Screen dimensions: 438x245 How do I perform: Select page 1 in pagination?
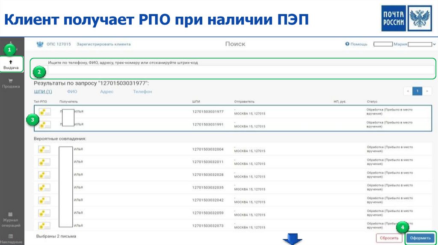pyautogui.click(x=417, y=91)
